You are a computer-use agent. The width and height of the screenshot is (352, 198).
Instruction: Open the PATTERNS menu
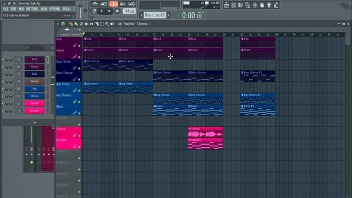click(32, 9)
